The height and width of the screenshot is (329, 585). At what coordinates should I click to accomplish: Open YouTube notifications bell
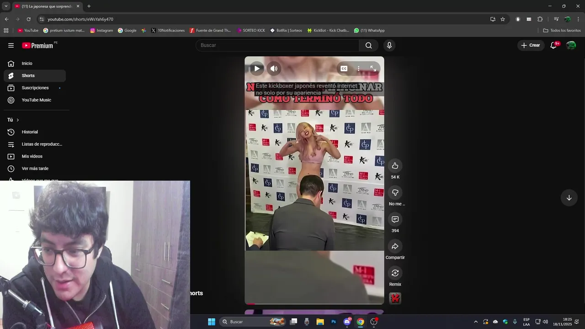pos(553,45)
